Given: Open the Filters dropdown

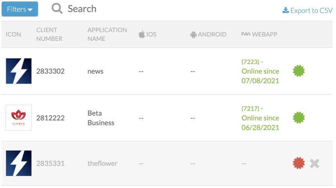Looking at the screenshot, I should click(x=20, y=9).
